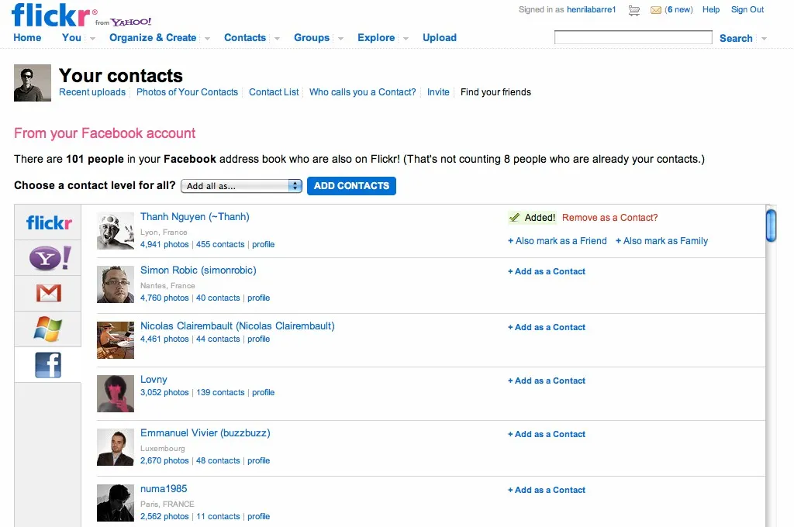Click the contacts list scrollbar handle
This screenshot has width=794, height=527.
[x=771, y=226]
